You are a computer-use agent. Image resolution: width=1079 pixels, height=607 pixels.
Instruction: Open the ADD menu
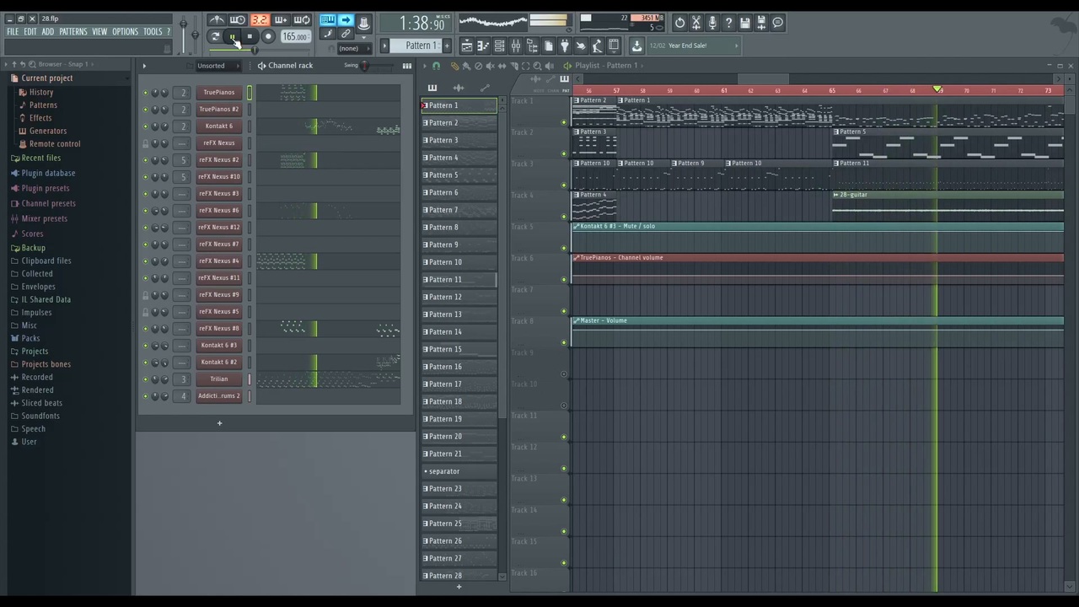pyautogui.click(x=48, y=32)
